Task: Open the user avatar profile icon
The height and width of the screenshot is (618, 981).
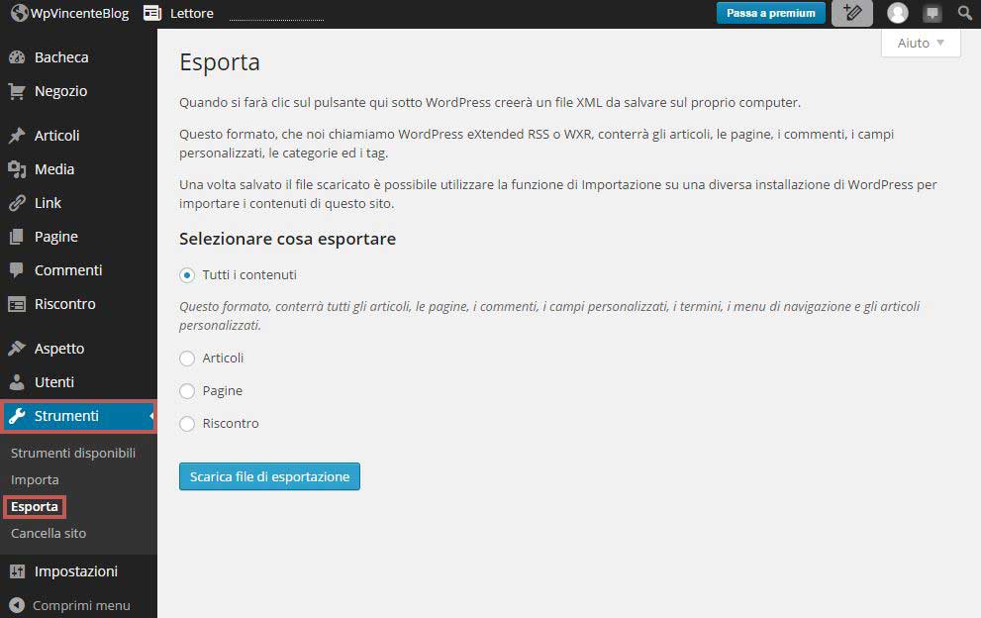Action: (x=898, y=13)
